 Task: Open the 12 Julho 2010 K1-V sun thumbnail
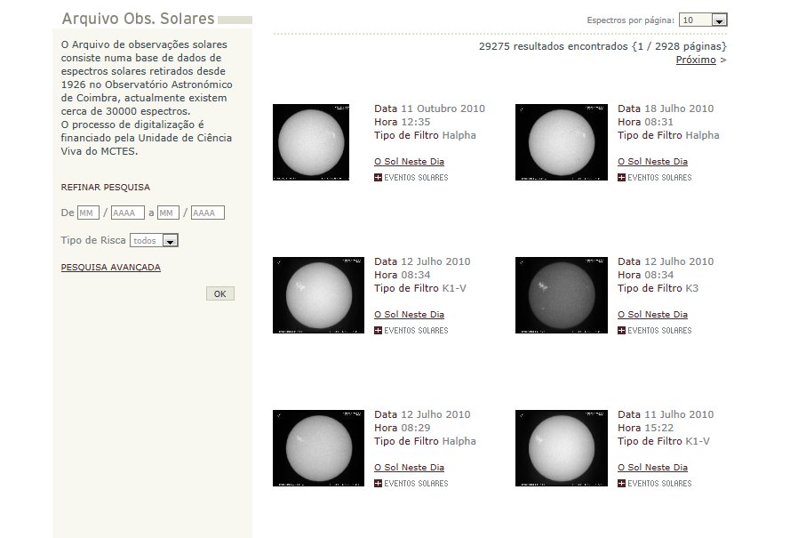click(318, 295)
